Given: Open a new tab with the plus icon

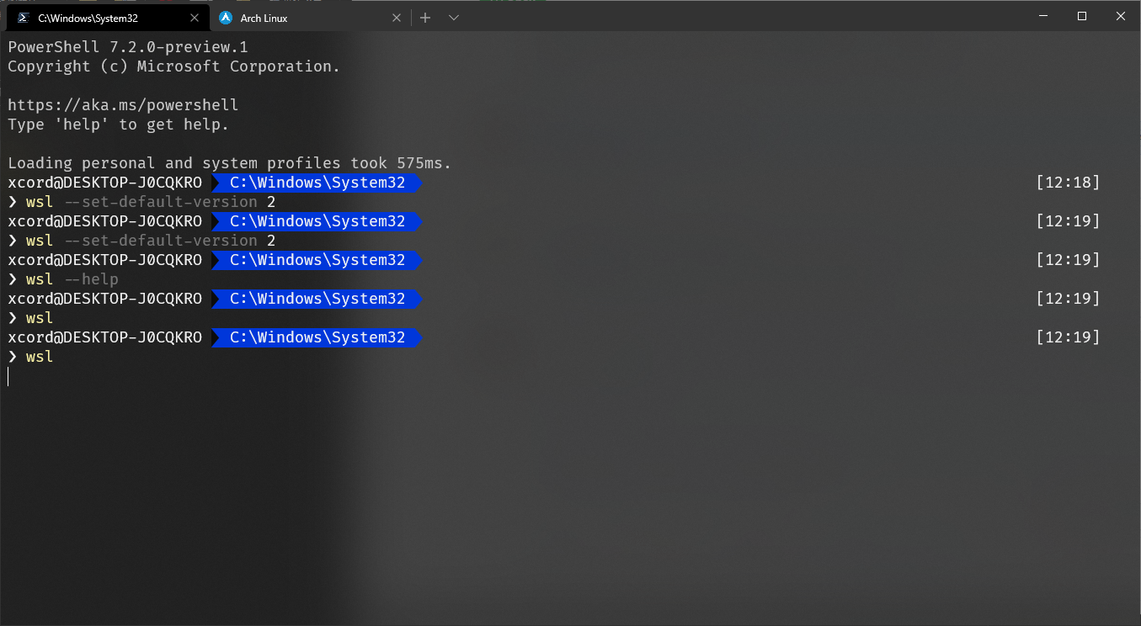Looking at the screenshot, I should click(x=424, y=17).
